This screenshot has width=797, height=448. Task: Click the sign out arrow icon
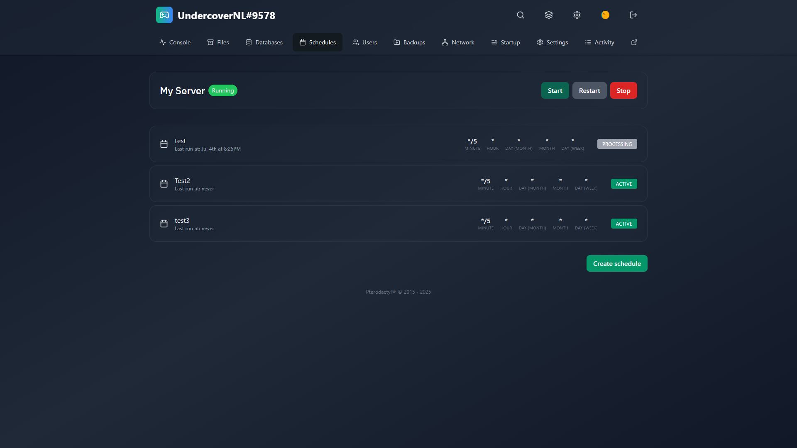pyautogui.click(x=633, y=15)
